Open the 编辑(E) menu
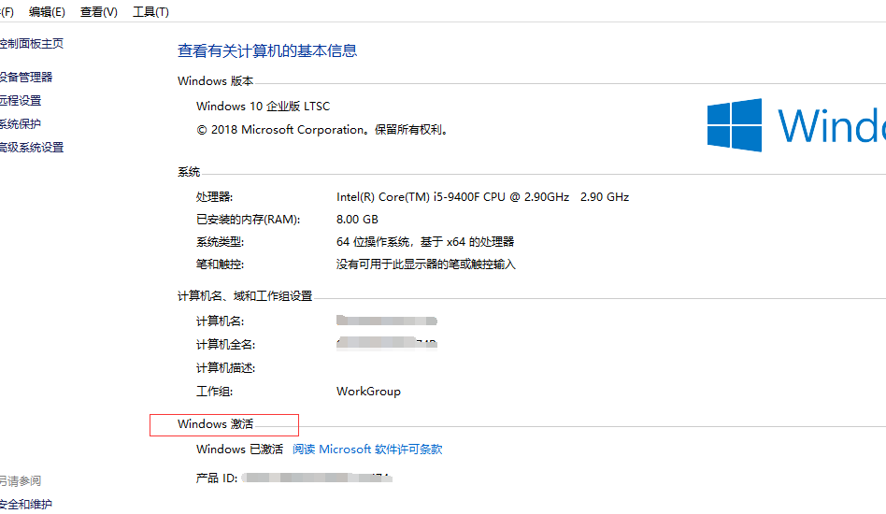The width and height of the screenshot is (886, 514). click(x=47, y=12)
